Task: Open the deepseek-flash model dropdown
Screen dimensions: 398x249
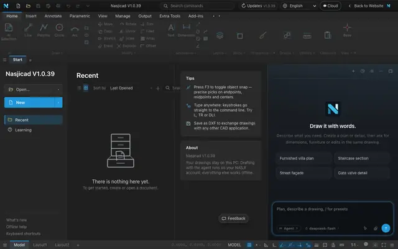Action: (322, 228)
